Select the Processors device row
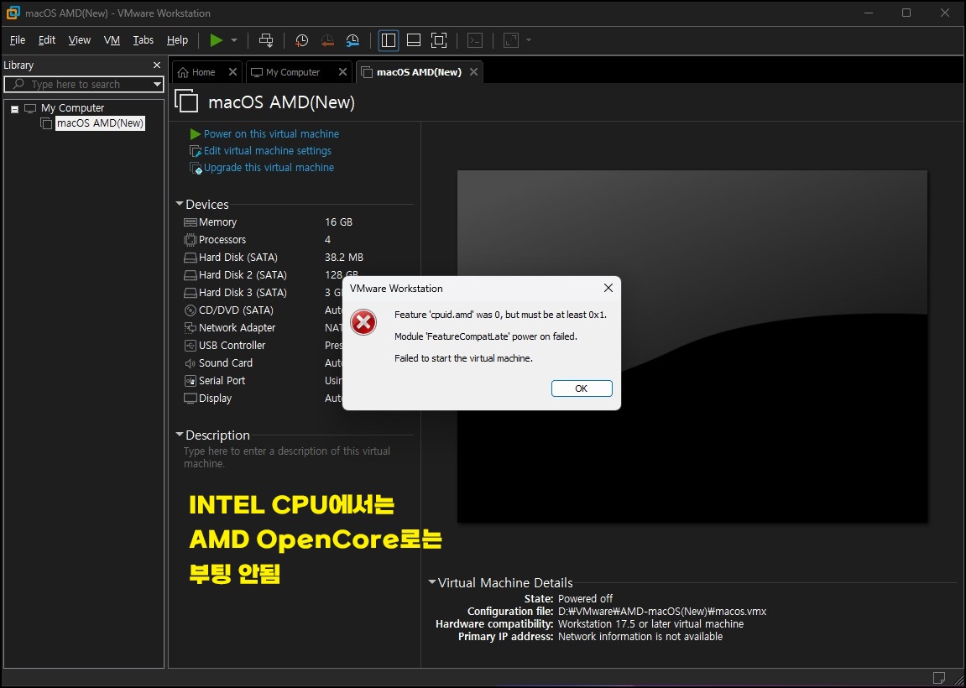This screenshot has width=966, height=688. [x=298, y=240]
